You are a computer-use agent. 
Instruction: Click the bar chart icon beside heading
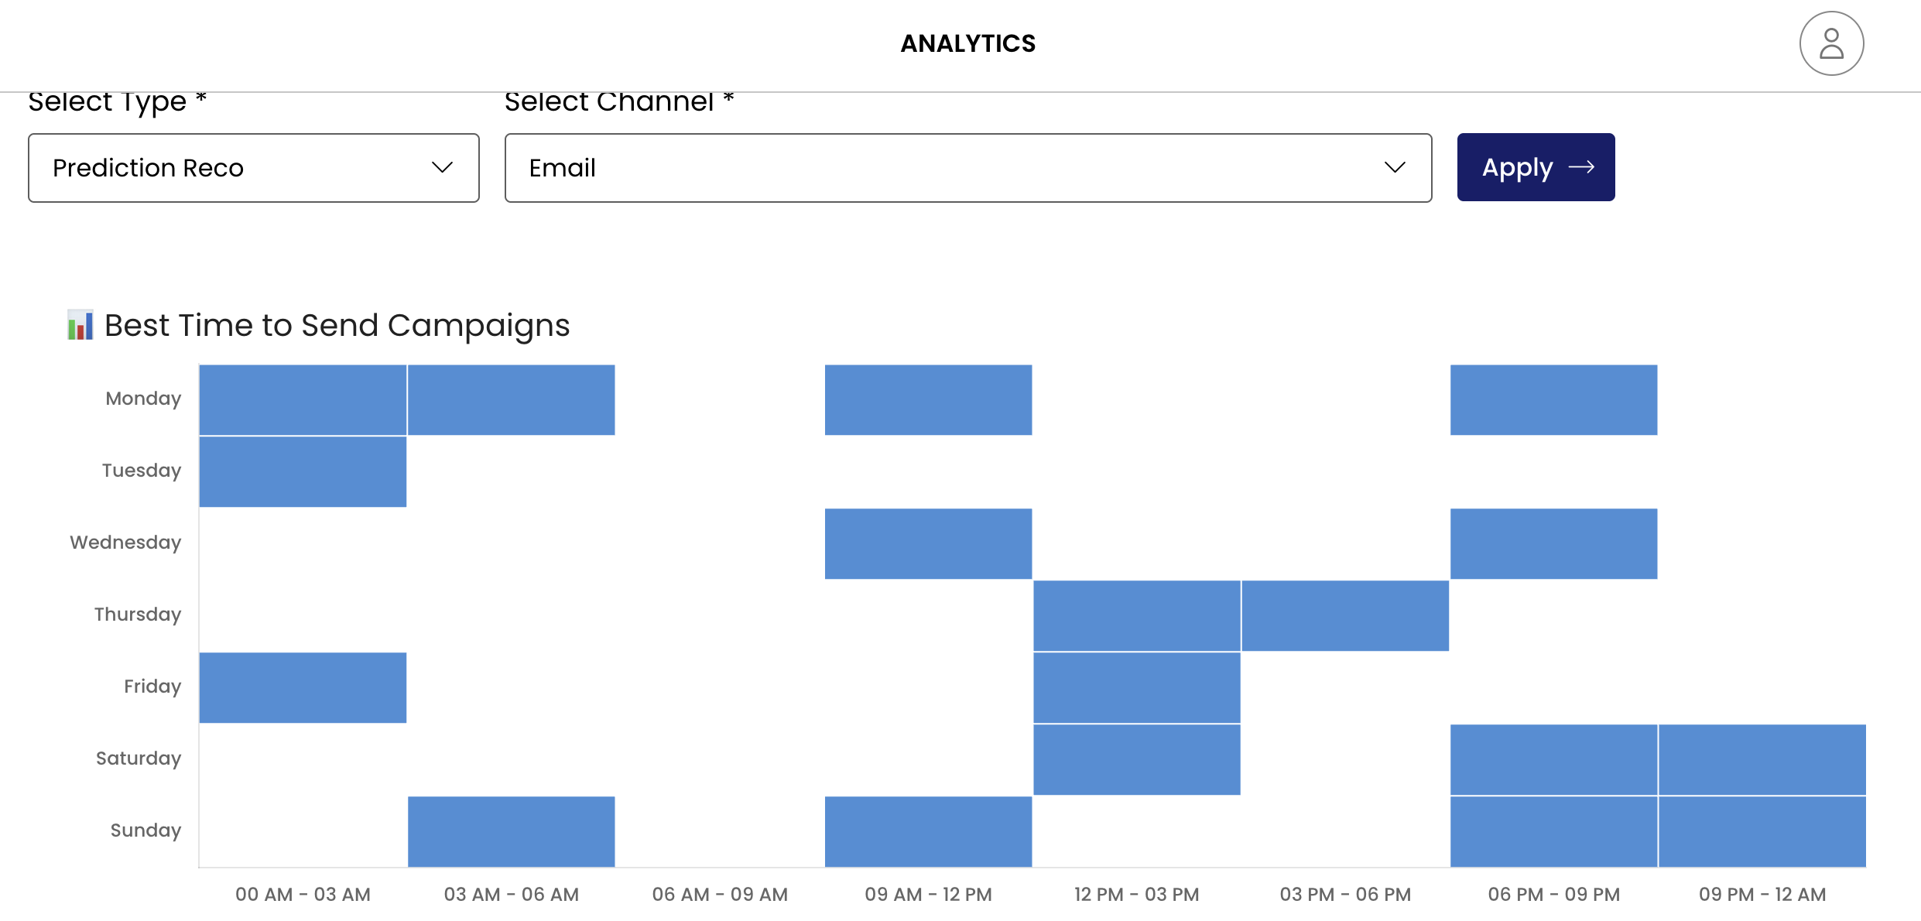coord(80,325)
